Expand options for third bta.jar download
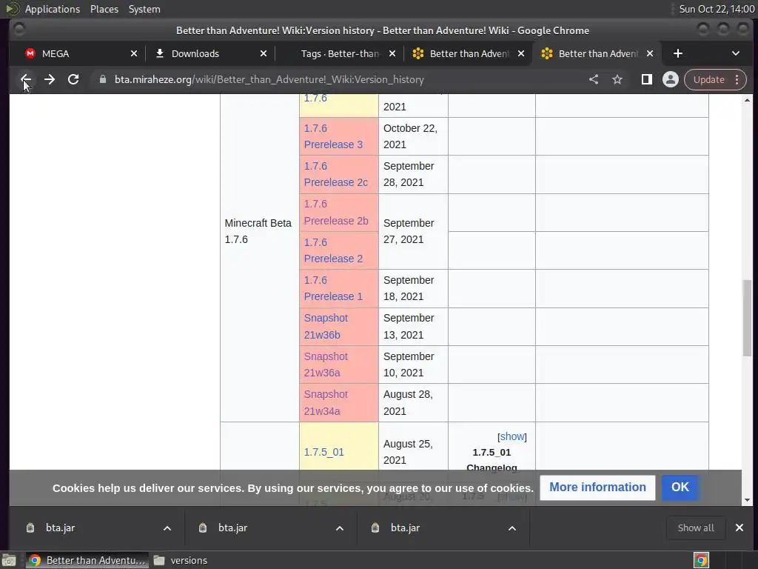 [x=512, y=528]
